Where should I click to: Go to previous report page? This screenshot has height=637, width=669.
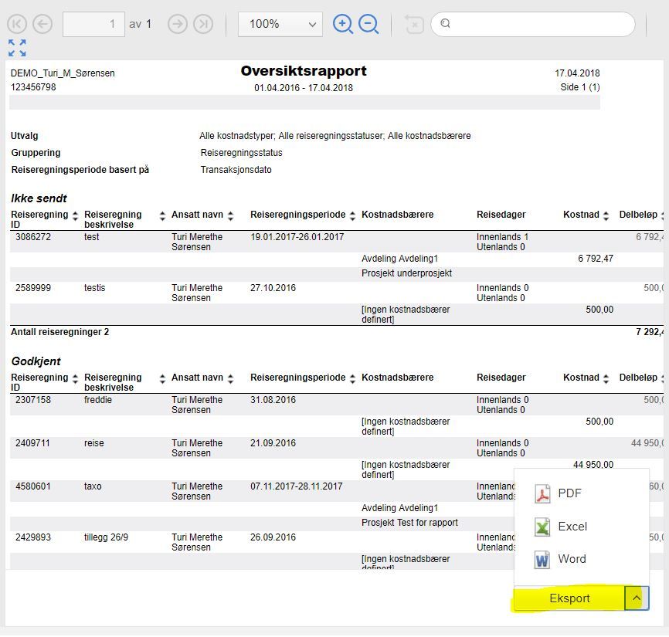42,24
